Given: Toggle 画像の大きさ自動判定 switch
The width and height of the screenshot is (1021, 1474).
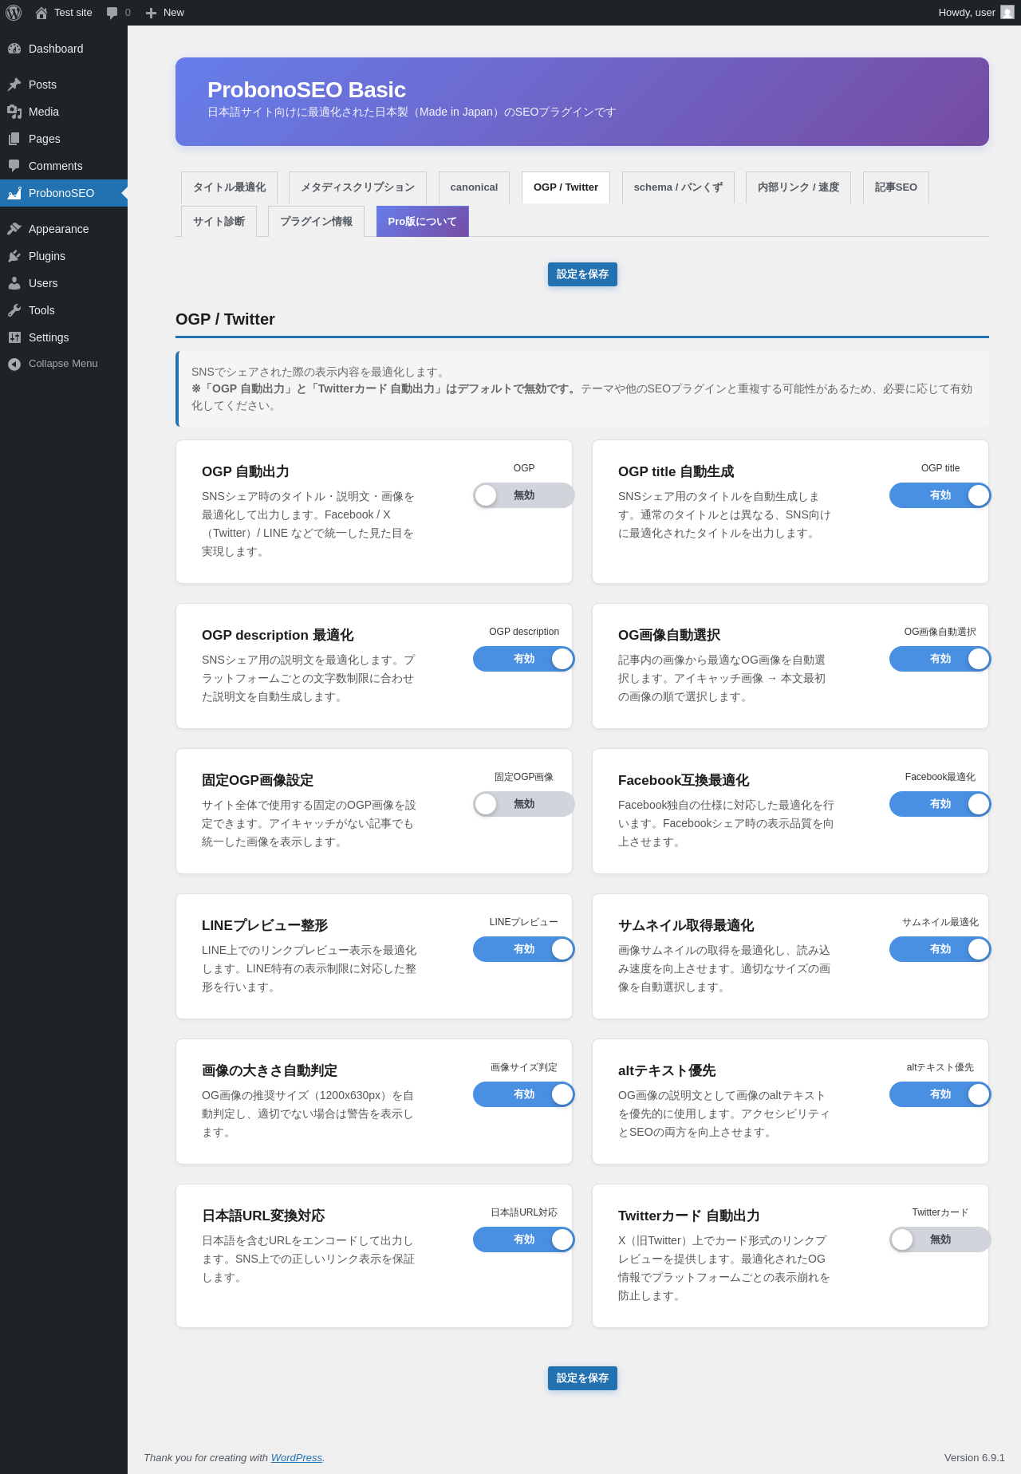Looking at the screenshot, I should point(524,1094).
